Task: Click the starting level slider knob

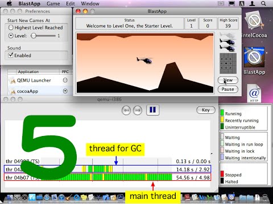Action: point(34,36)
